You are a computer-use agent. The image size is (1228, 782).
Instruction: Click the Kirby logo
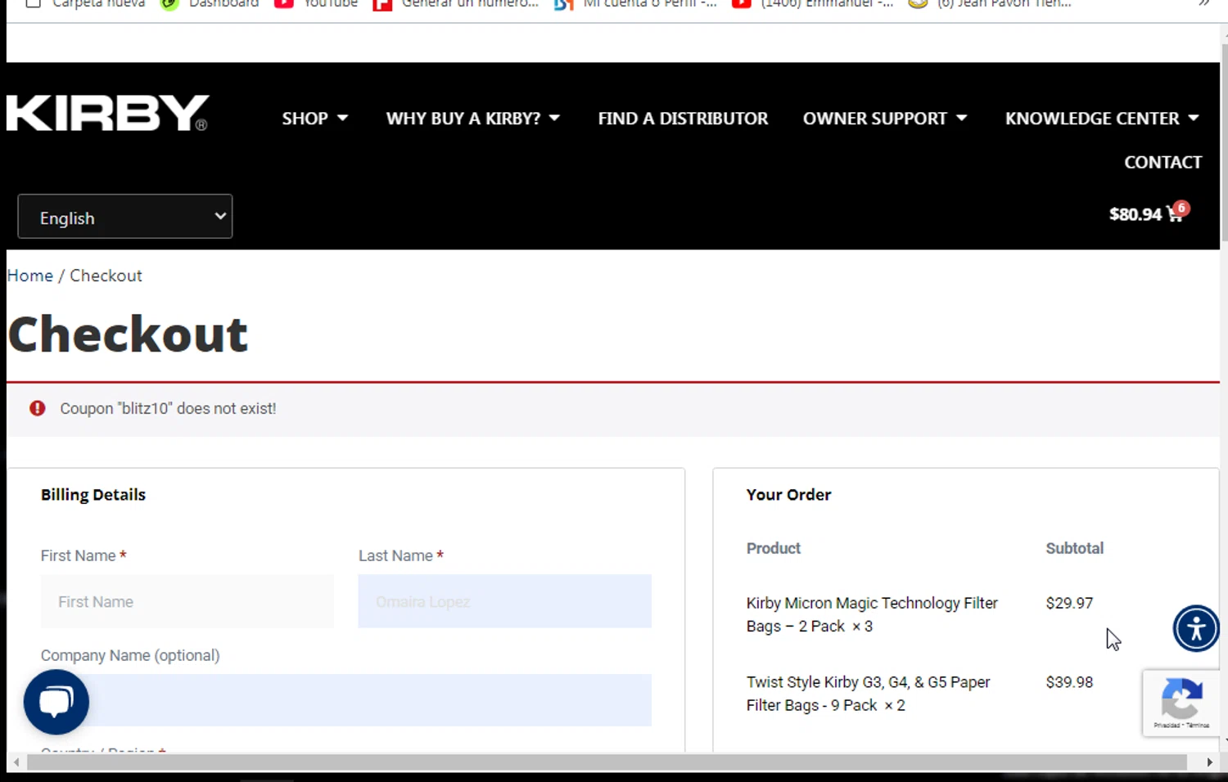(x=107, y=114)
